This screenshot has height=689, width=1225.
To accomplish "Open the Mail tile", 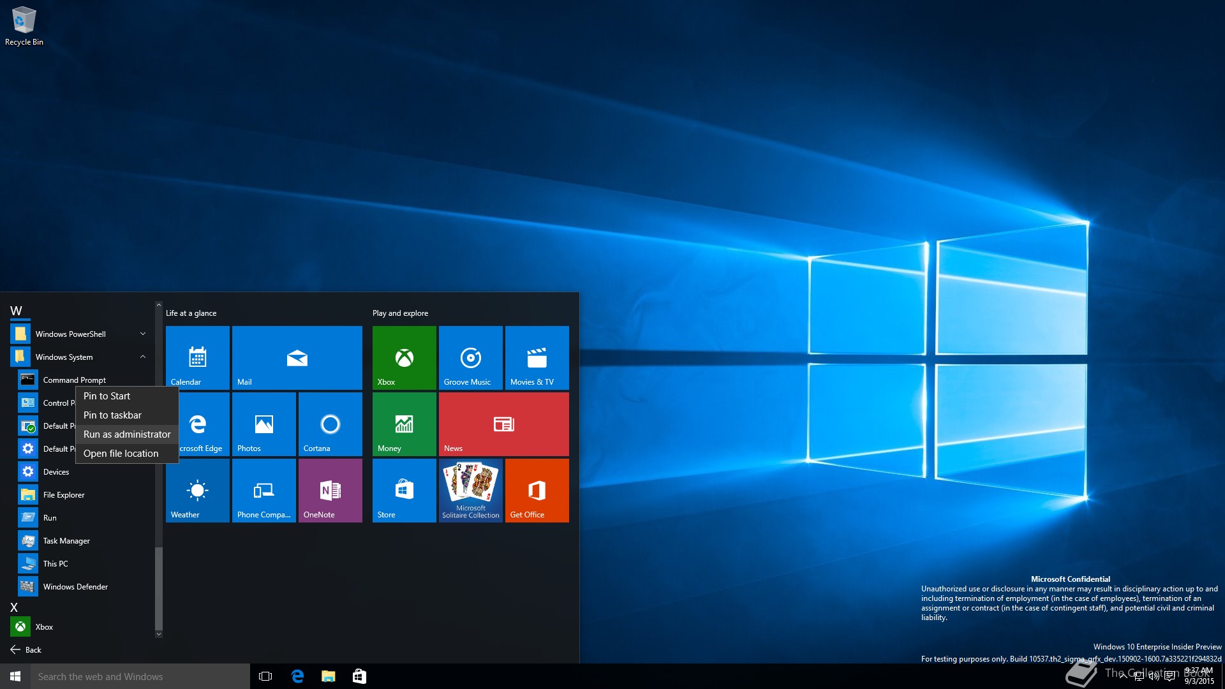I will point(297,358).
